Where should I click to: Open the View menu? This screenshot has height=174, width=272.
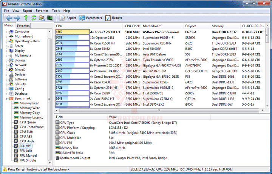(x=16, y=11)
